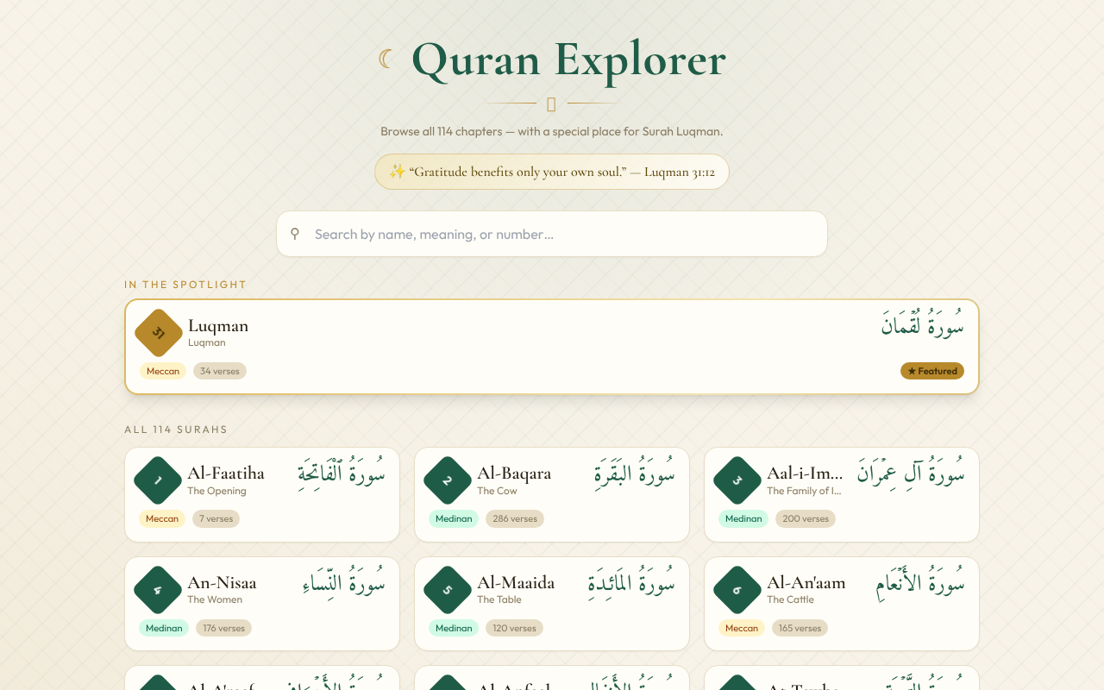Click the crescent moon icon beside the title
Screen dimensions: 1104x690
tap(386, 59)
